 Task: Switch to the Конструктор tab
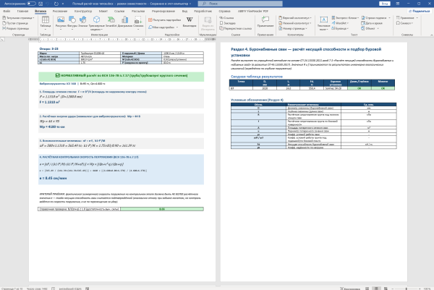point(83,11)
